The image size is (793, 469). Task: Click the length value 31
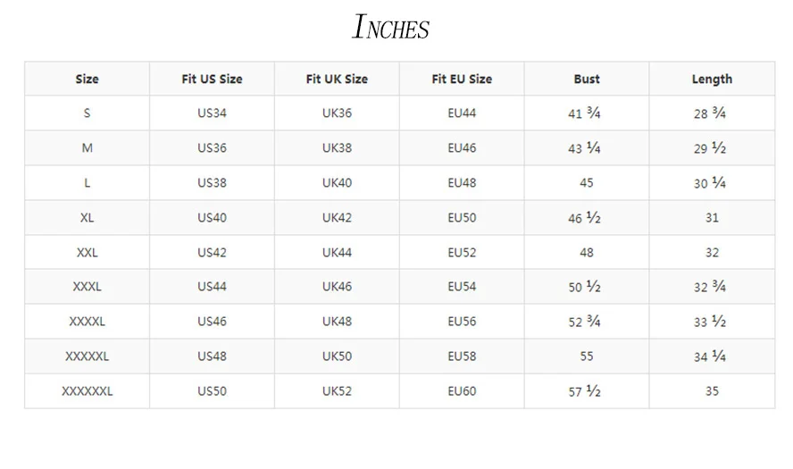coord(712,218)
